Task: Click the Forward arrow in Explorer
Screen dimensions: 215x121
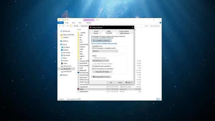Action: tap(63, 26)
